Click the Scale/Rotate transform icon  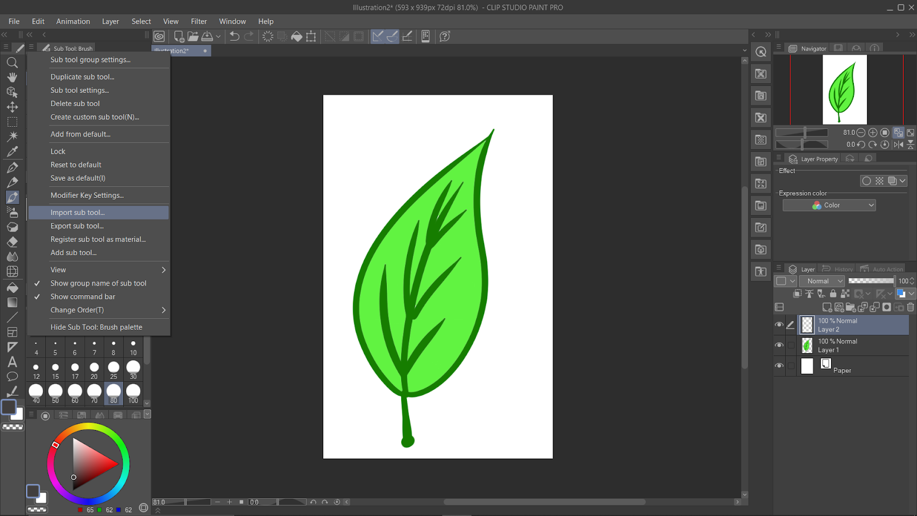point(311,36)
